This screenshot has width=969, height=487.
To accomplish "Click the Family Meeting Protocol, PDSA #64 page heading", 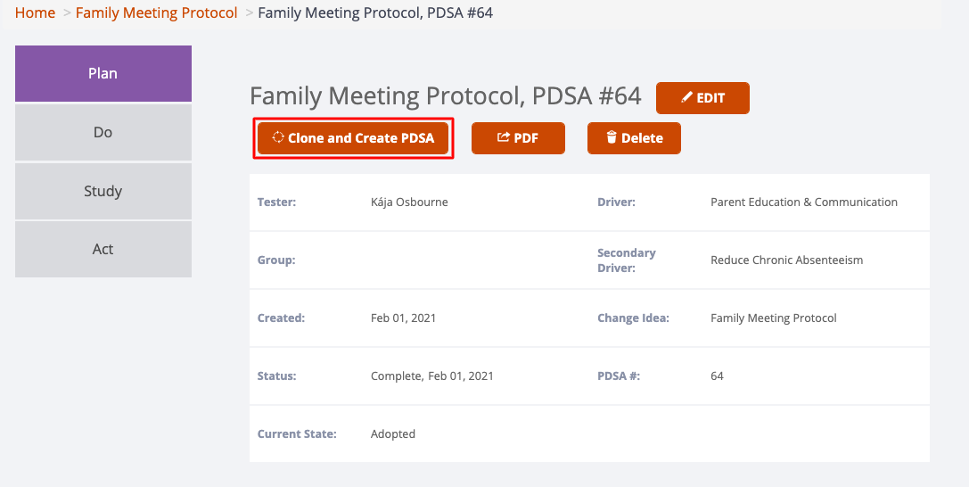I will pyautogui.click(x=445, y=96).
